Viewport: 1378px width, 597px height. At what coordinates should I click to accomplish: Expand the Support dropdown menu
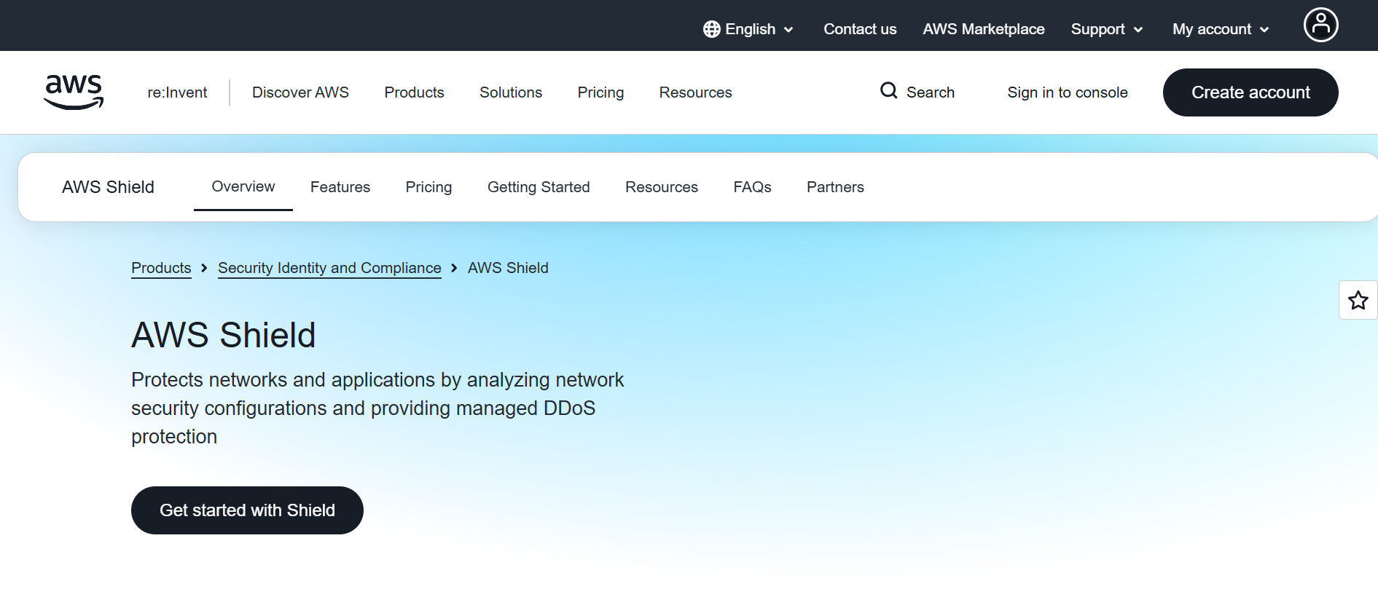1107,29
